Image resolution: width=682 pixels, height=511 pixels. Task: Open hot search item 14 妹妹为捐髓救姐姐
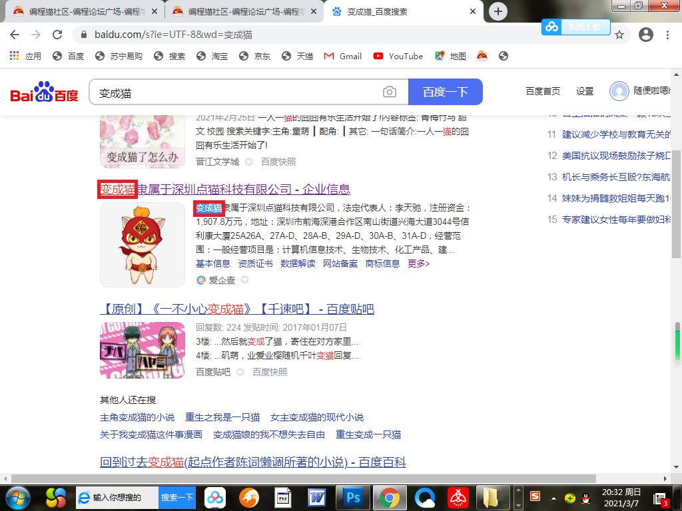click(x=616, y=198)
